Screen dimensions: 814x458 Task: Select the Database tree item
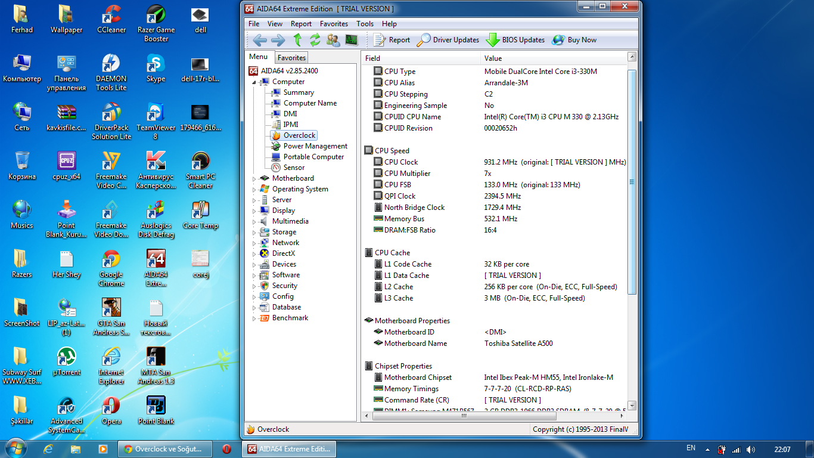coord(286,307)
